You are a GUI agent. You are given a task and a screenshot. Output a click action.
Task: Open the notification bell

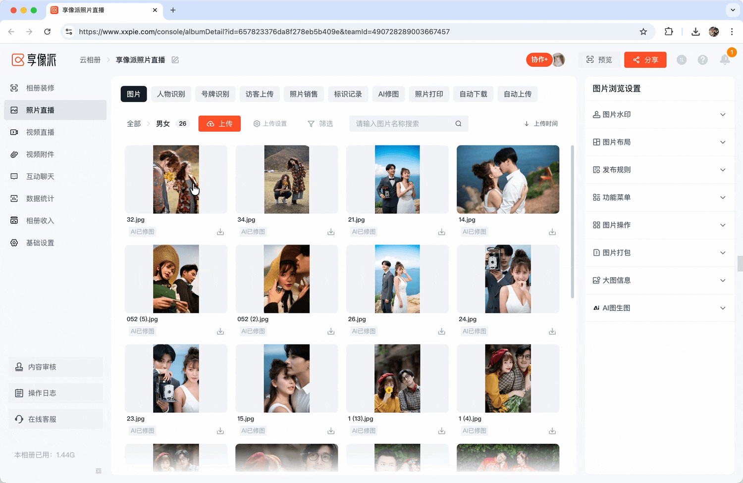pyautogui.click(x=725, y=60)
